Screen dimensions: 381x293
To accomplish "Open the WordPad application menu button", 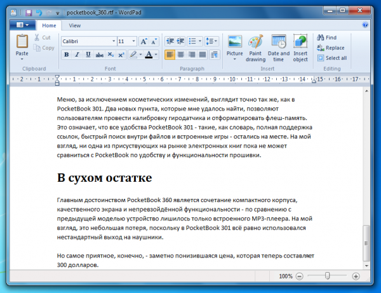I will click(22, 25).
